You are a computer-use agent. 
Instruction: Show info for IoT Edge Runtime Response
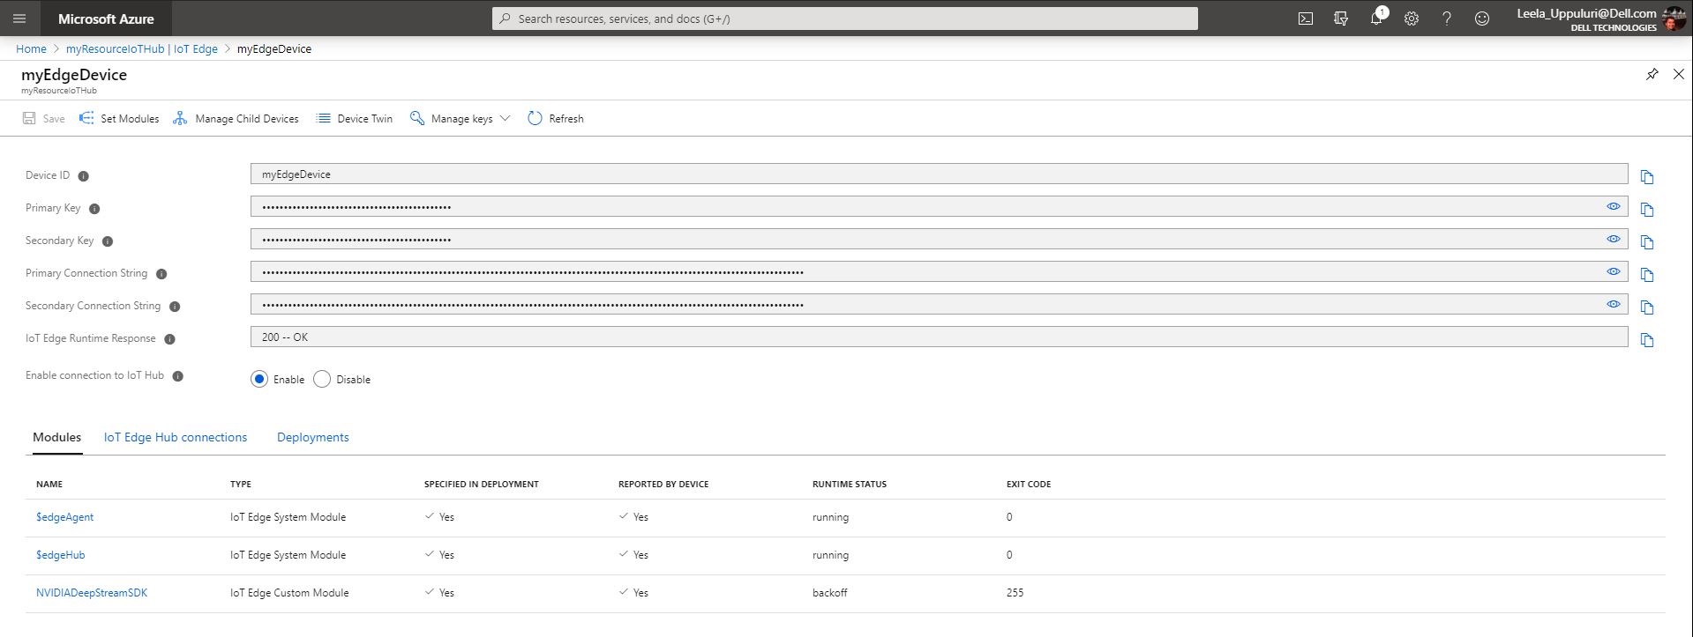170,339
